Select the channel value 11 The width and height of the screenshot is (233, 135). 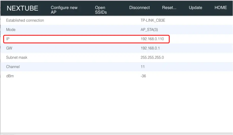coord(143,67)
